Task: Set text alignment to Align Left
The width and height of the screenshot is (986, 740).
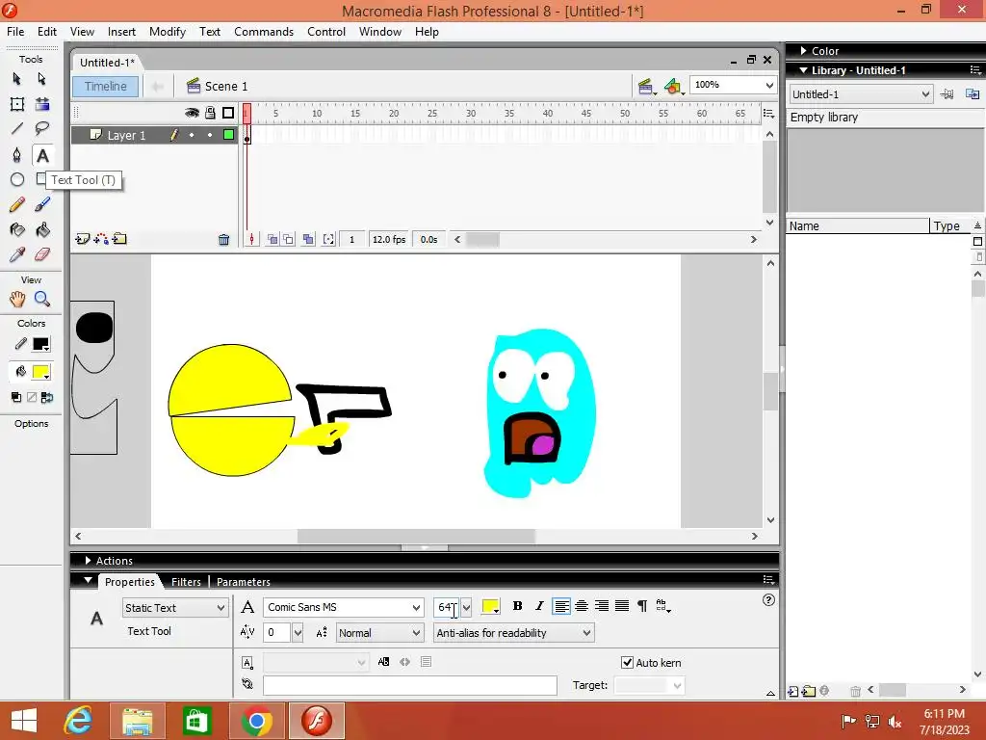Action: tap(561, 606)
